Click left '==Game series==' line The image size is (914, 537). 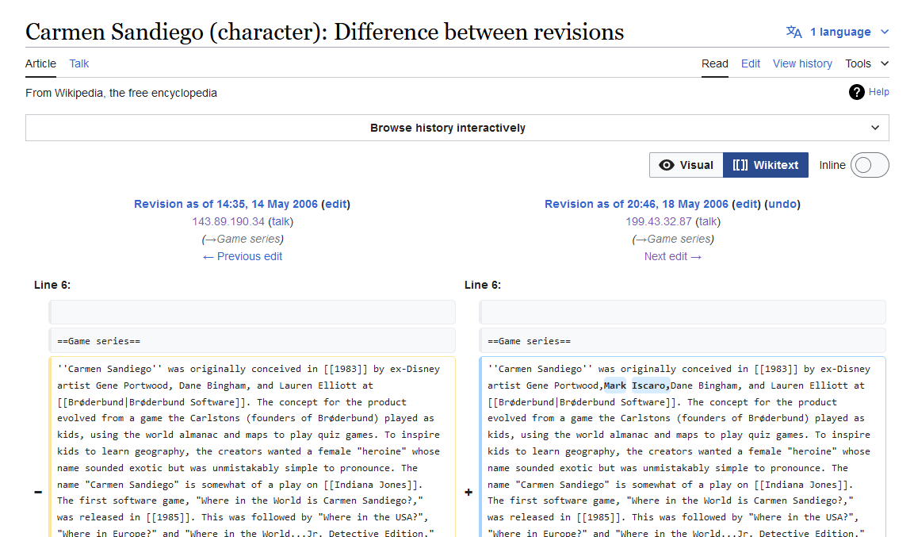coord(252,341)
